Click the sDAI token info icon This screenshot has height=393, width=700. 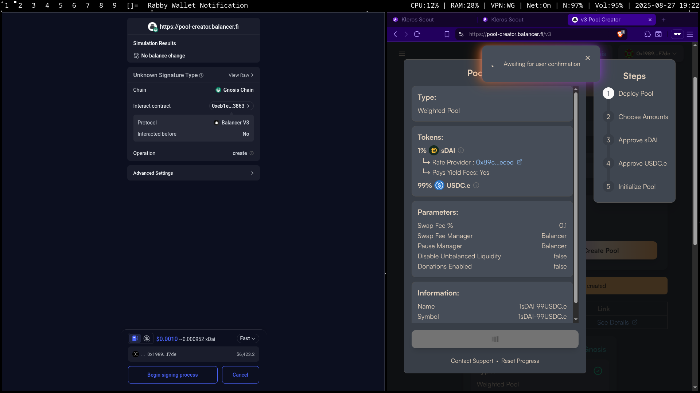click(461, 150)
